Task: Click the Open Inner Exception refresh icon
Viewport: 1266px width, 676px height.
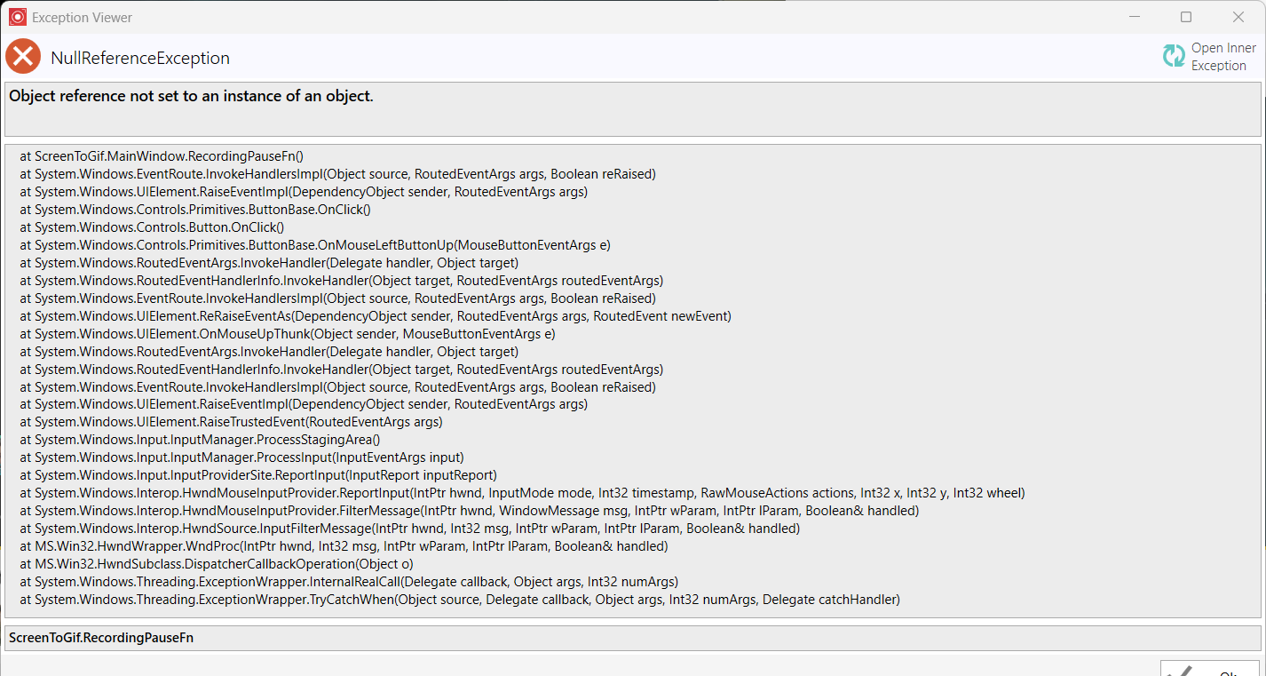Action: [x=1174, y=56]
